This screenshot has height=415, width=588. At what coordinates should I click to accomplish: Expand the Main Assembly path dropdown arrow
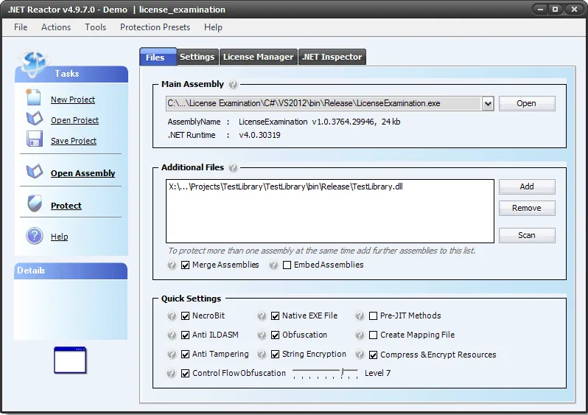coord(488,104)
